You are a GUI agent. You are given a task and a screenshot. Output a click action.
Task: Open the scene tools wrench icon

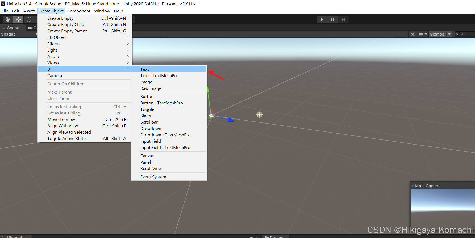pyautogui.click(x=412, y=34)
